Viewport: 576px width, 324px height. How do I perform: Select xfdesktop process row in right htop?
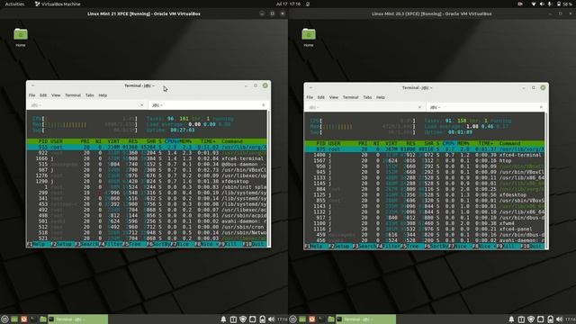[x=424, y=194]
